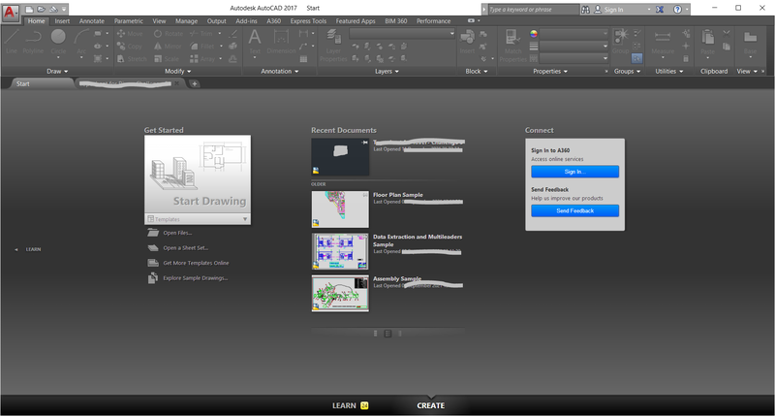Click the Trim tool
The image size is (775, 416).
(x=201, y=34)
